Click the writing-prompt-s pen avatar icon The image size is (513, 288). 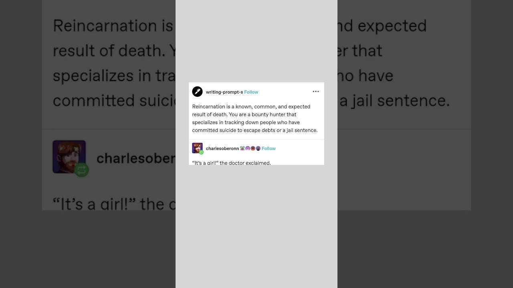click(197, 92)
